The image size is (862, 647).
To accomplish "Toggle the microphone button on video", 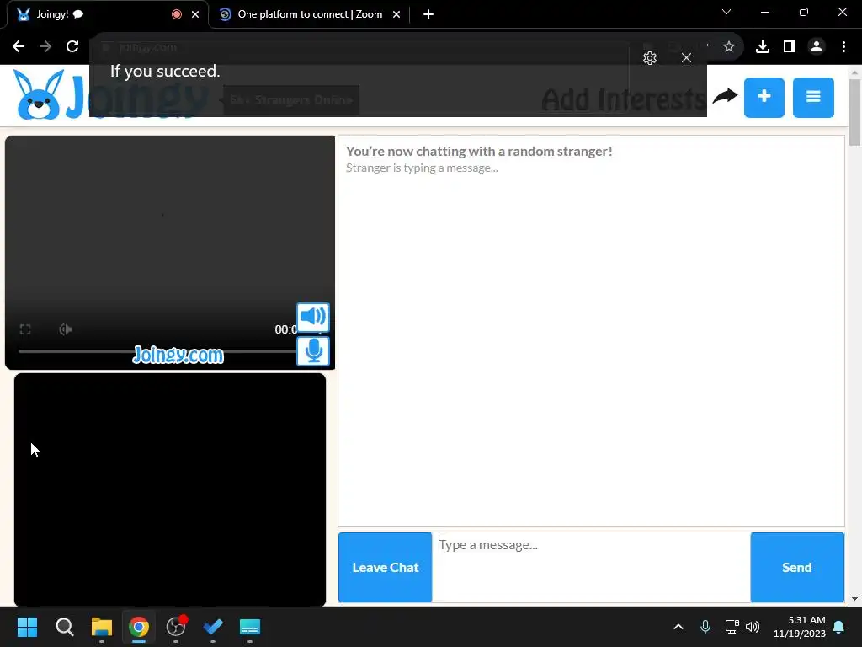I will click(313, 351).
